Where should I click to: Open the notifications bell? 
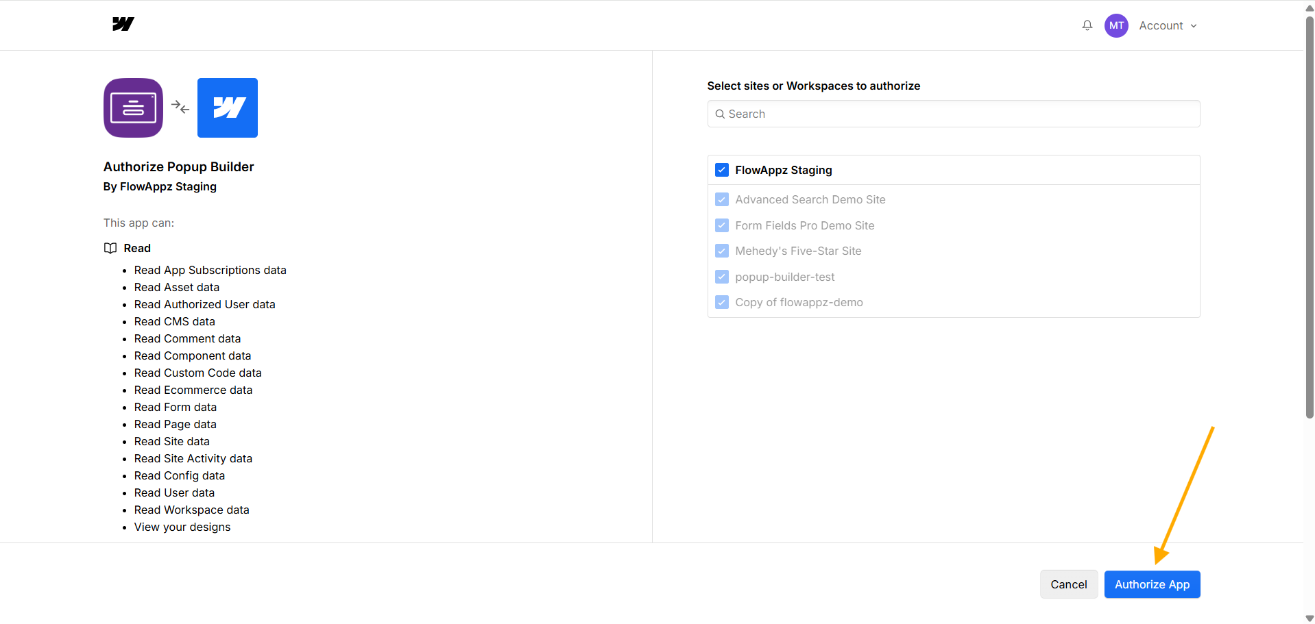click(1087, 25)
